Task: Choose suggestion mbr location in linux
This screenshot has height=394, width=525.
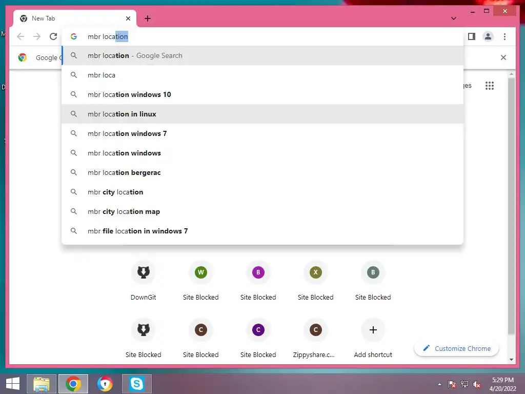Action: click(x=262, y=114)
